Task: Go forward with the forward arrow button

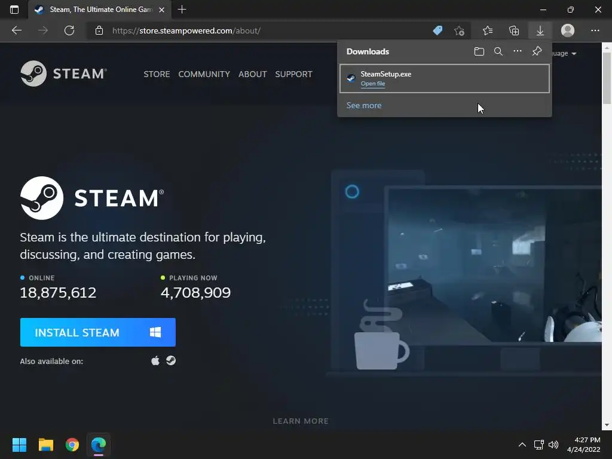Action: coord(43,30)
